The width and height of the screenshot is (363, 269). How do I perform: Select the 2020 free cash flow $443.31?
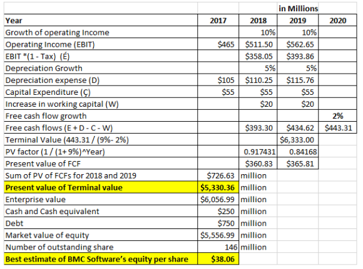coord(337,127)
